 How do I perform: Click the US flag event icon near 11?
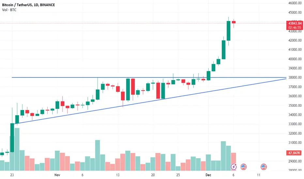pos(264,167)
